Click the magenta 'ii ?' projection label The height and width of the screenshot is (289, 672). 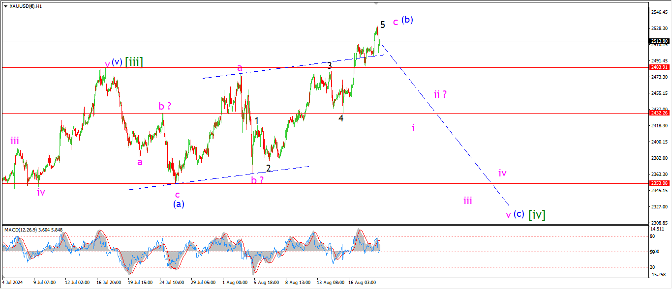click(440, 94)
